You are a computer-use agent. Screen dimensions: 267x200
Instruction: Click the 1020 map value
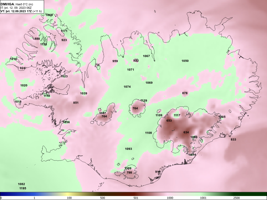point(24,85)
